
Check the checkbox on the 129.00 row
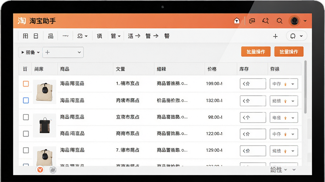coord(26,150)
